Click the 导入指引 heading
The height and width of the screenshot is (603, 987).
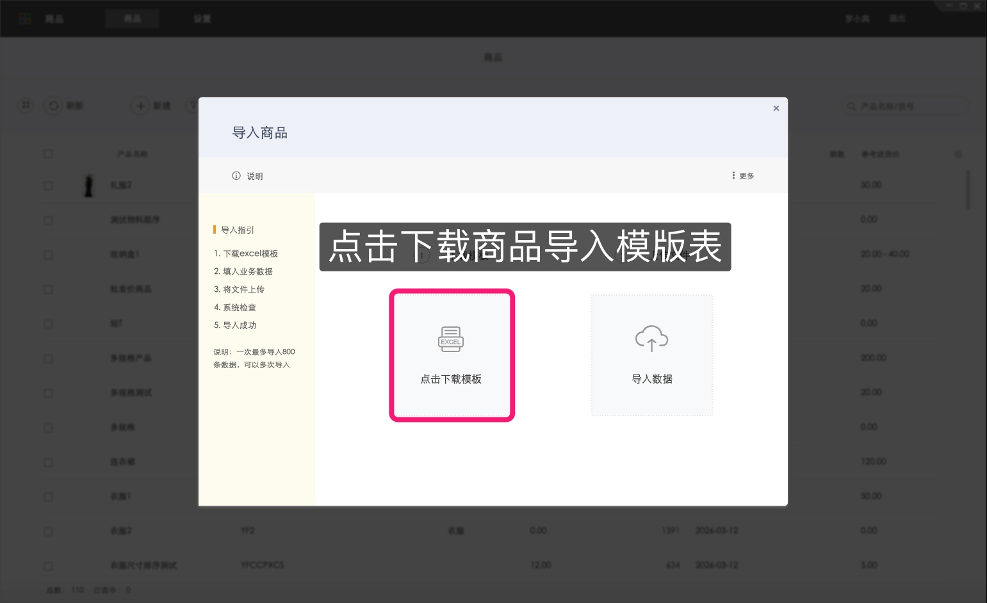pos(238,230)
